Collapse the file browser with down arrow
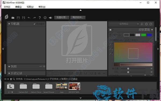Viewport: 161px width, 101px height. pos(80,98)
